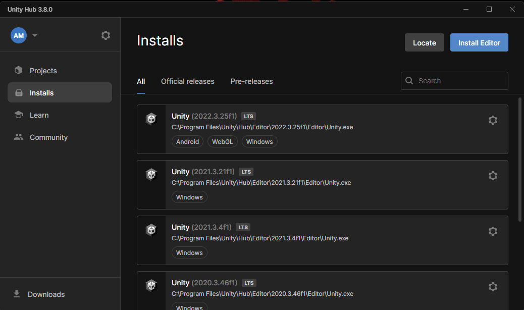Click the Learn graduation cap icon
Viewport: 524px width, 310px height.
tap(19, 115)
